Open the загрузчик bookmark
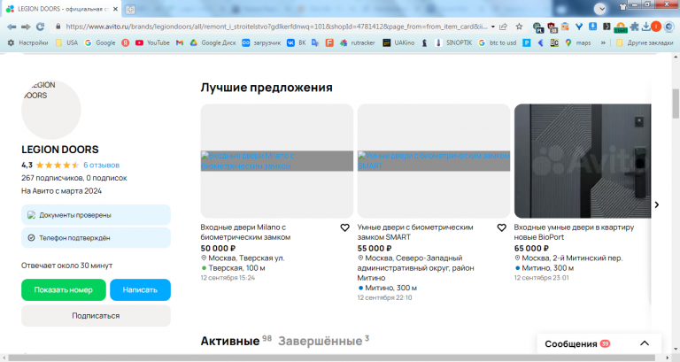This screenshot has height=362, width=680. [261, 42]
